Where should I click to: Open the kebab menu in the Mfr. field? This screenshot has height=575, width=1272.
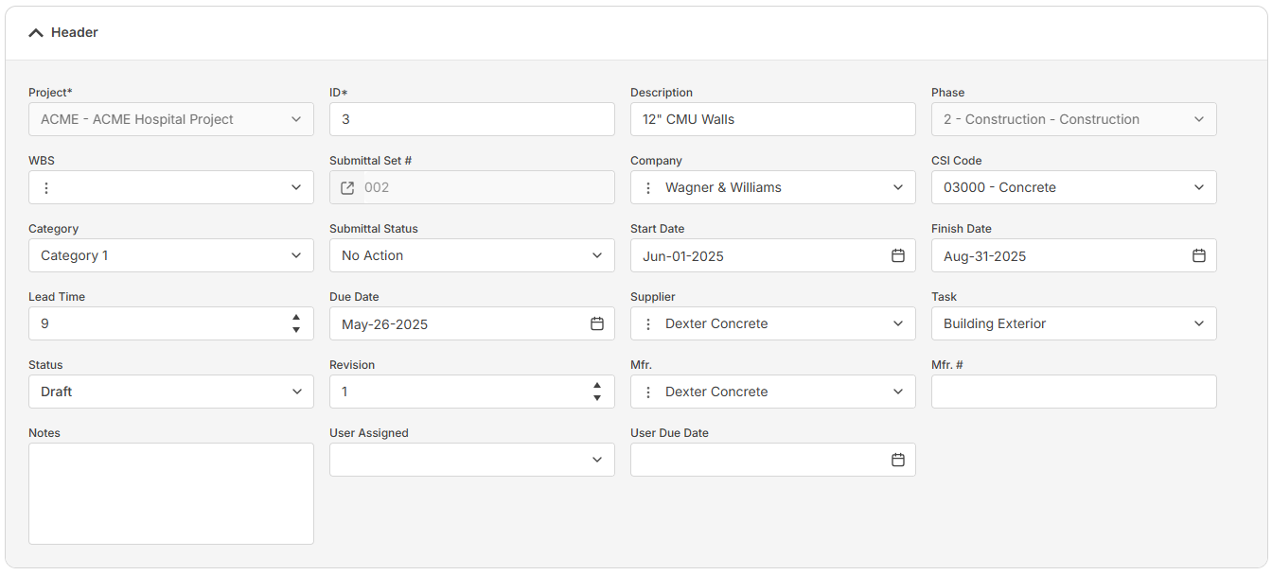click(647, 392)
